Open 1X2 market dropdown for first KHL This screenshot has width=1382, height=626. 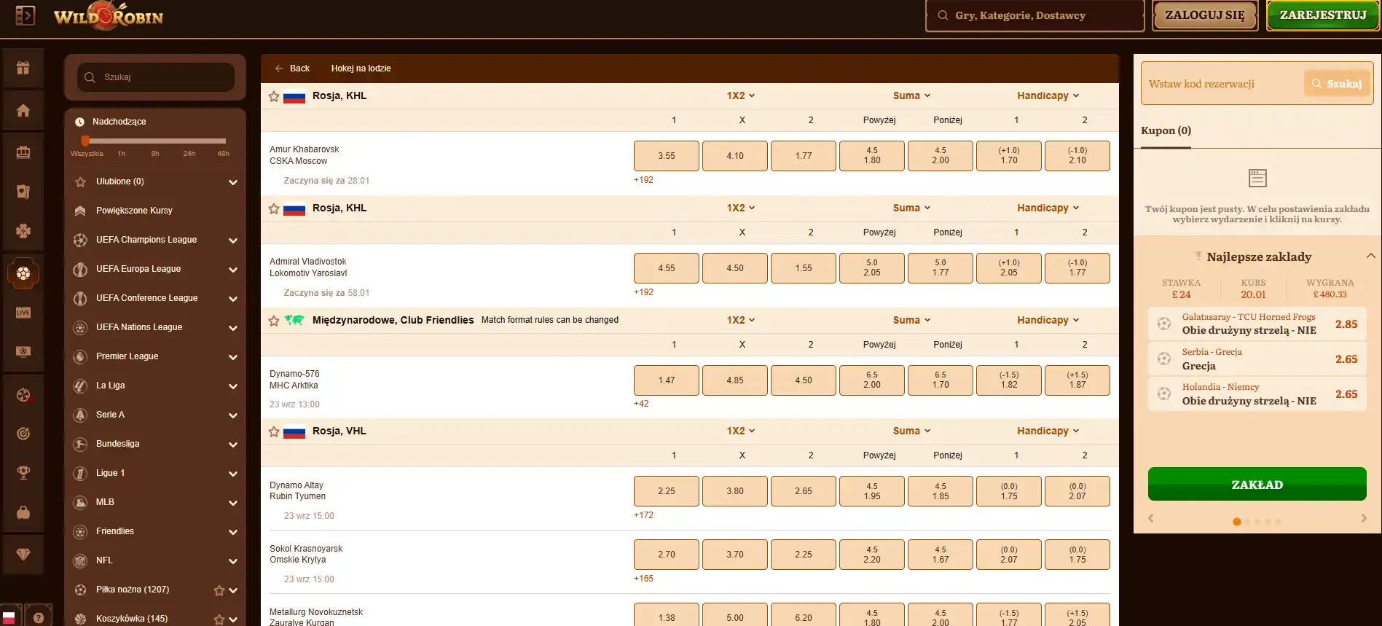[x=740, y=95]
